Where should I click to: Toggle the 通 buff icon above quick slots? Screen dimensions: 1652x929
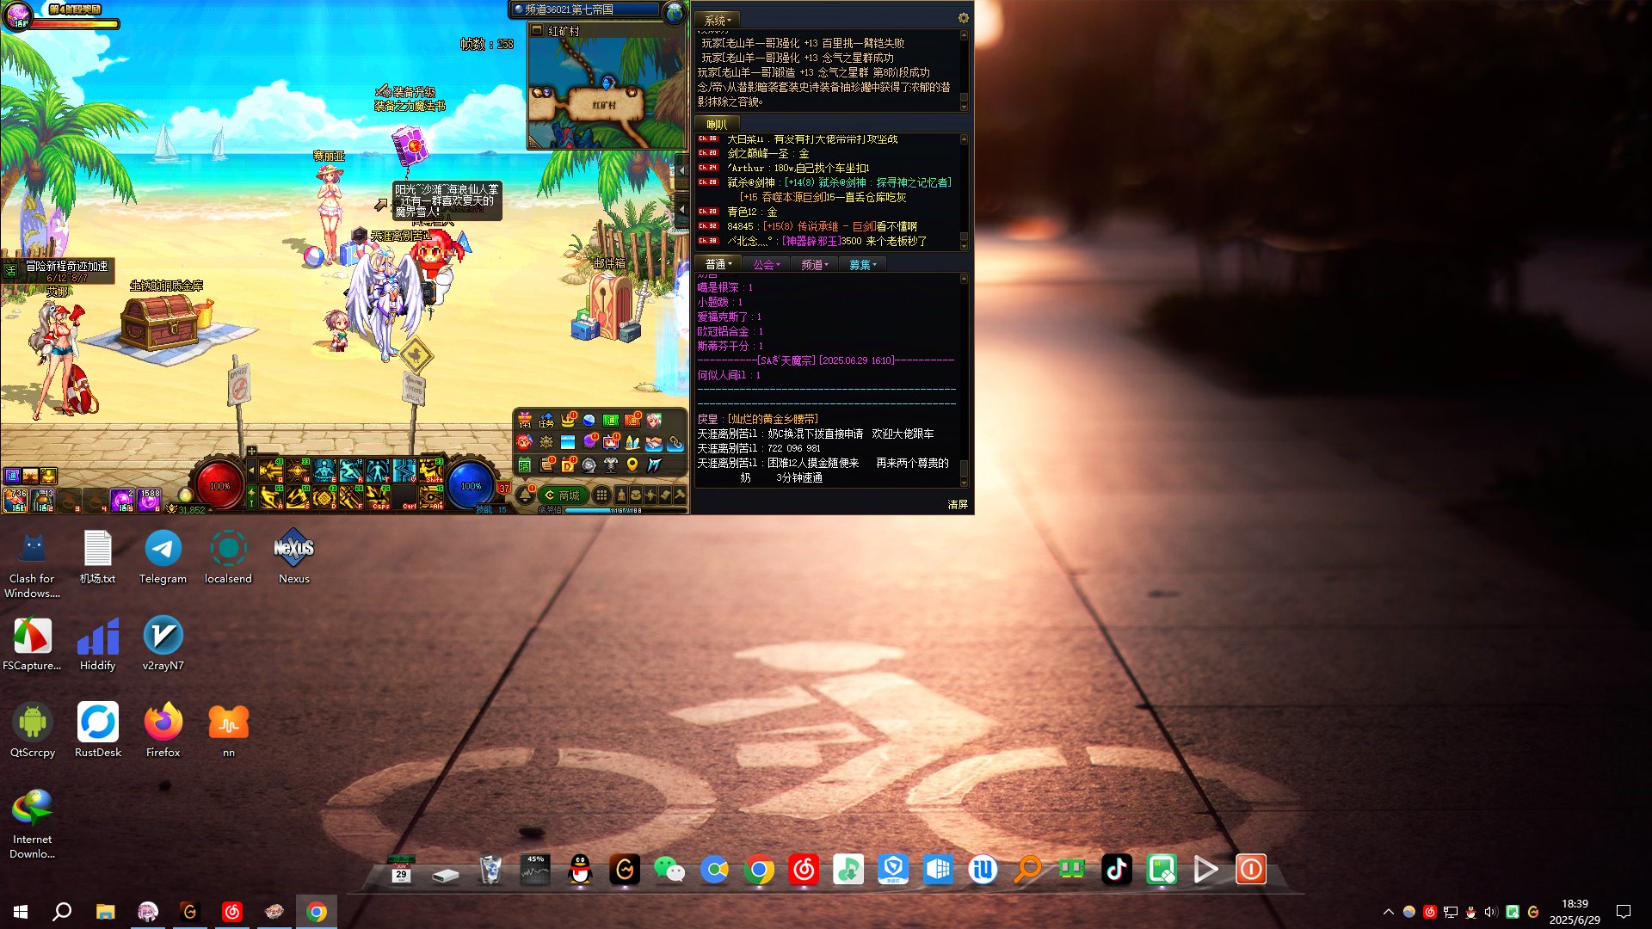pos(12,476)
